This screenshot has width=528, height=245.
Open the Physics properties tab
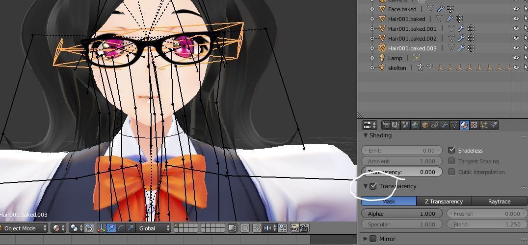click(494, 125)
